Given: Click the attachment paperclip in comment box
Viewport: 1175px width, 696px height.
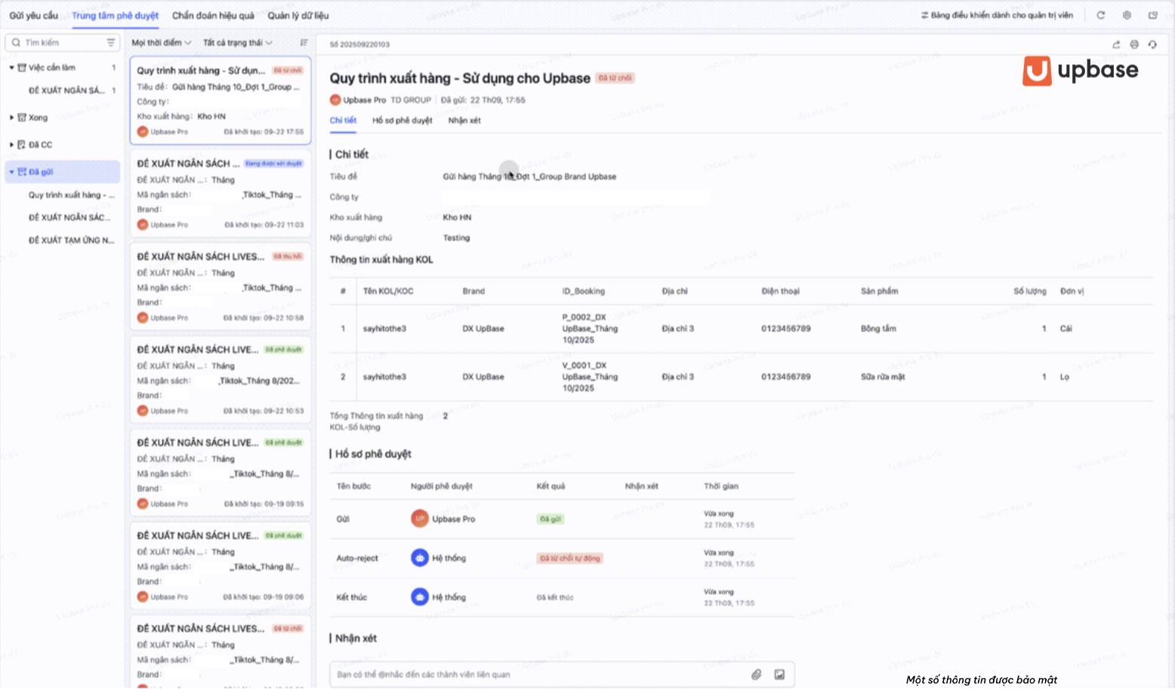Looking at the screenshot, I should click(756, 675).
